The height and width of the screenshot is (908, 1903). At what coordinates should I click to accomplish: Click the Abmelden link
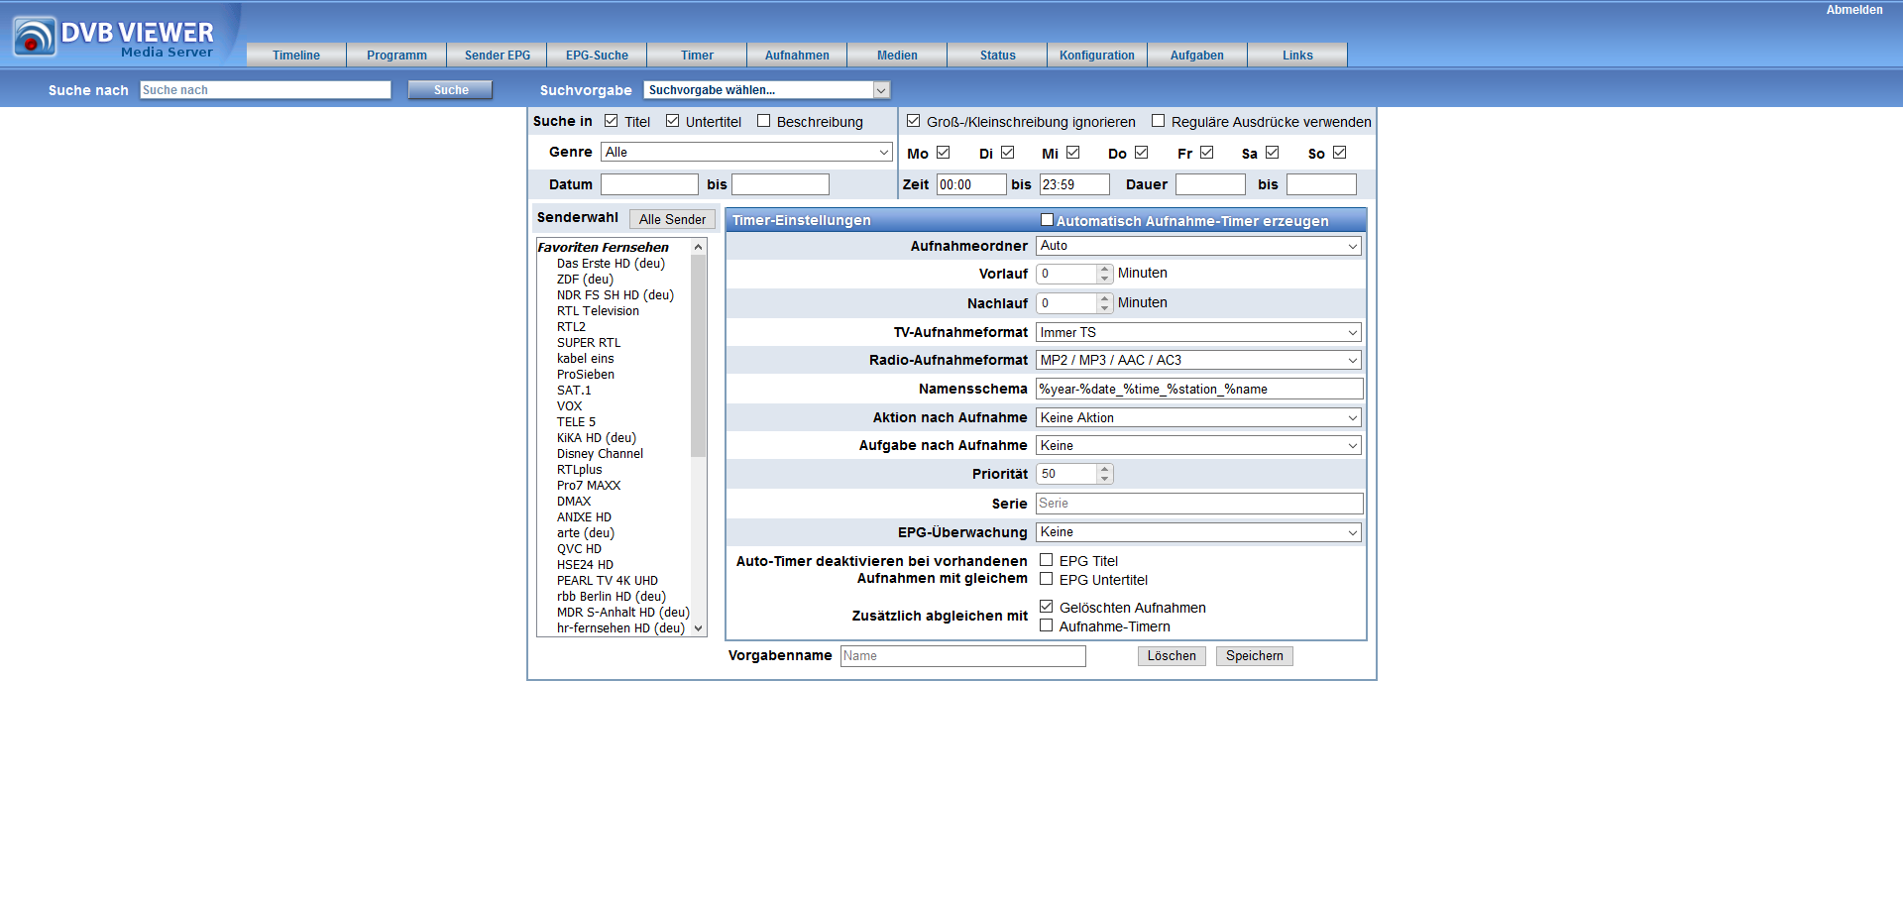click(x=1854, y=10)
